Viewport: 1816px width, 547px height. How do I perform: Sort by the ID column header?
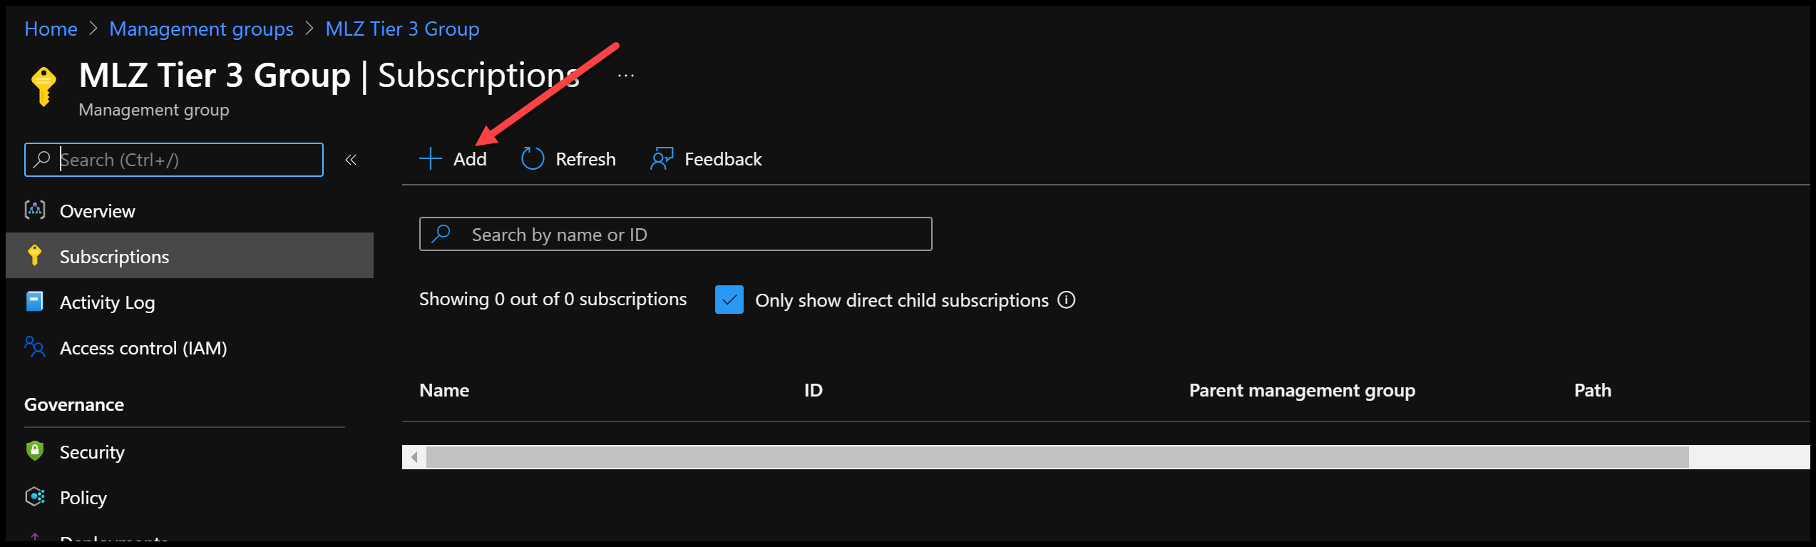pos(814,390)
